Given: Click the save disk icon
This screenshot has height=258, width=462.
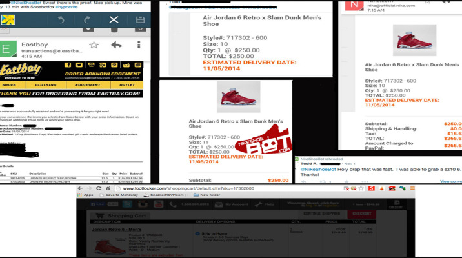Looking at the screenshot, I should [141, 20].
